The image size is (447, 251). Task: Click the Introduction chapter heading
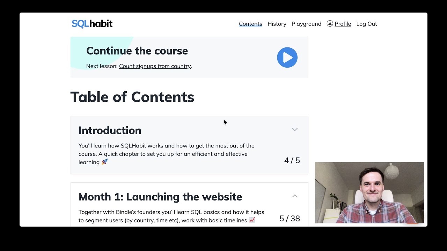(110, 130)
